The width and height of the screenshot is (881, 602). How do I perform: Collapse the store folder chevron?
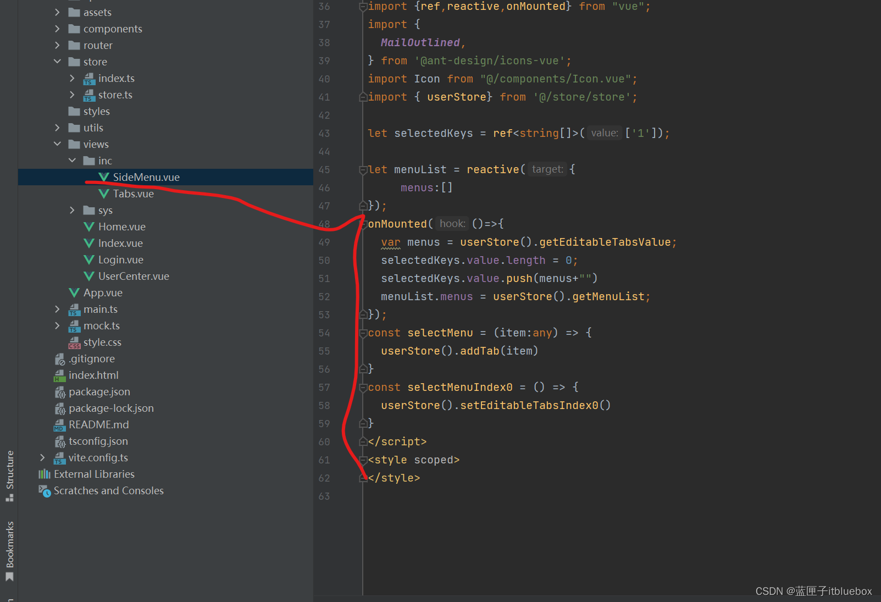click(57, 62)
